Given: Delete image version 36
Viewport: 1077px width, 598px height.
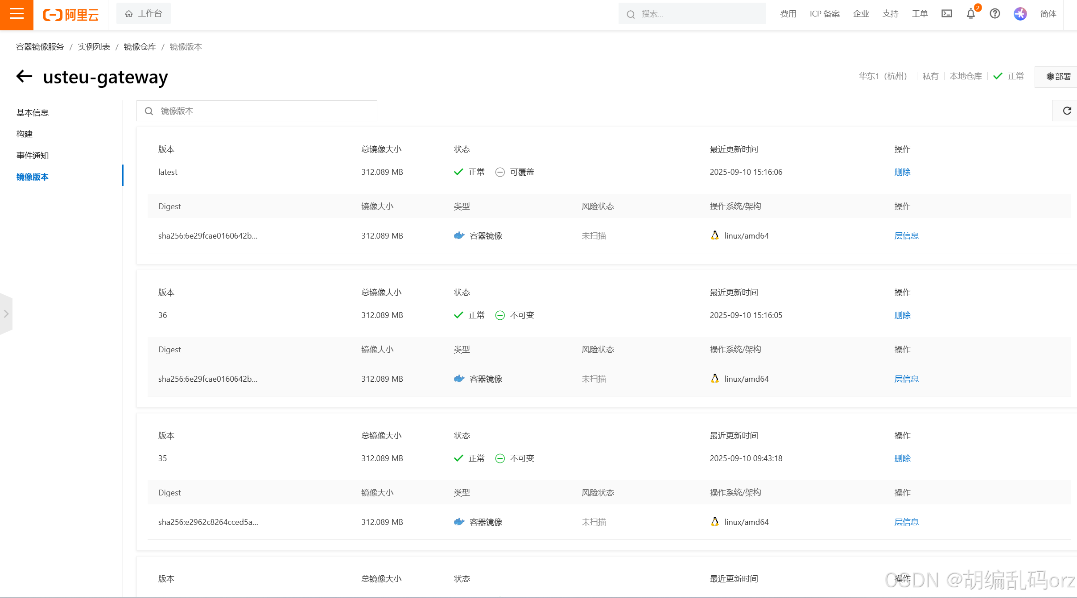Looking at the screenshot, I should tap(902, 315).
